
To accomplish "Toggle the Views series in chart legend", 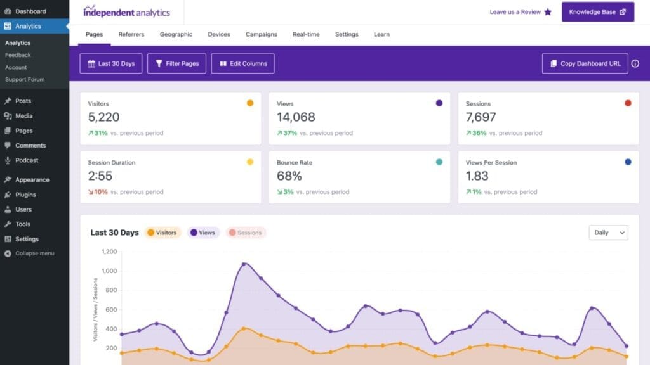I will click(202, 233).
